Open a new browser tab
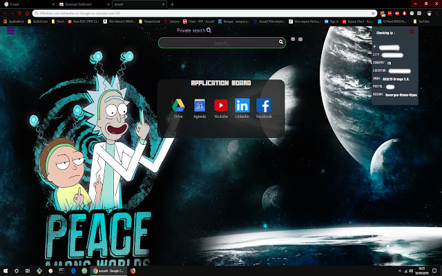The width and height of the screenshot is (442, 276). pyautogui.click(x=172, y=5)
